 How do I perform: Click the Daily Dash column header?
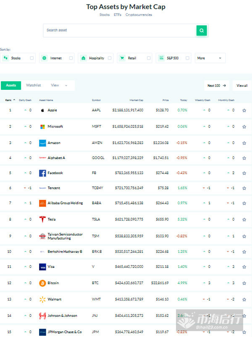(x=25, y=100)
